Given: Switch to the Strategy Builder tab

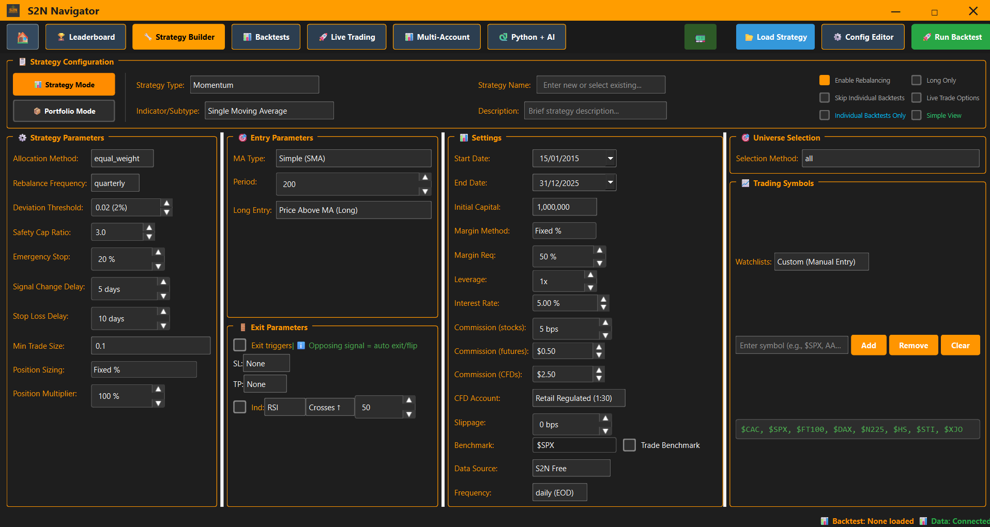Looking at the screenshot, I should click(179, 37).
